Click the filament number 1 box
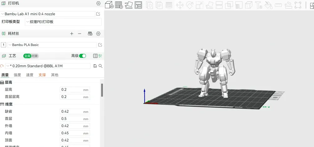 point(3,45)
